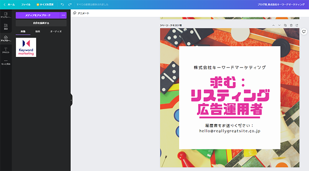Image resolution: width=309 pixels, height=171 pixels.
Task: Open the File menu
Action: (x=26, y=4)
